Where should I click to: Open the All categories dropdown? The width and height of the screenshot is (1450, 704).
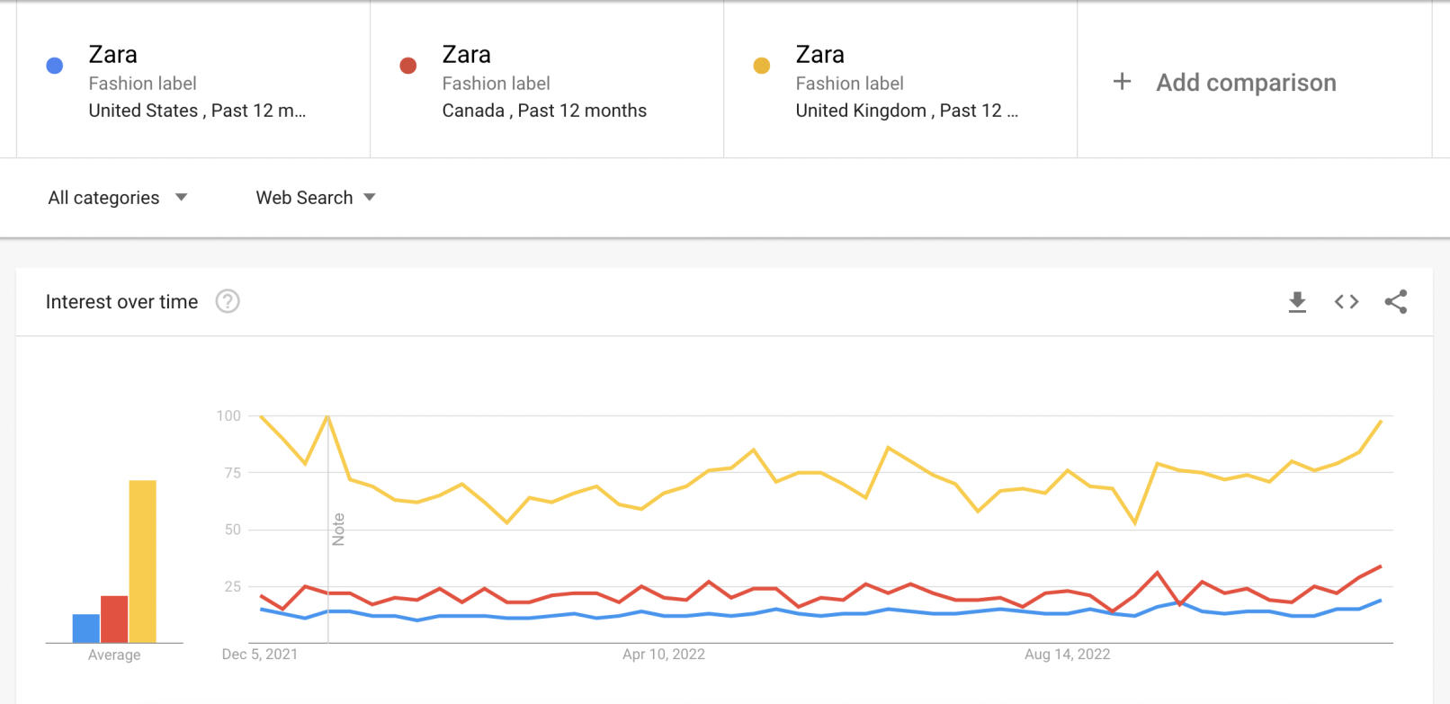[x=118, y=198]
